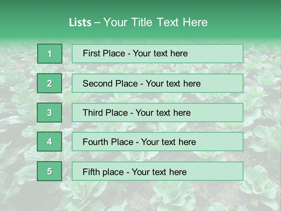Click the Fourth Place text box
This screenshot has height=211, width=281.
tap(157, 142)
